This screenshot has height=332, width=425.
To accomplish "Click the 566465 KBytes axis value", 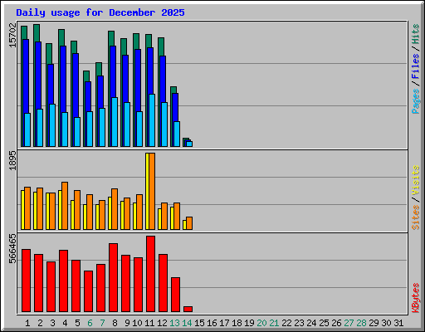I will point(12,249).
